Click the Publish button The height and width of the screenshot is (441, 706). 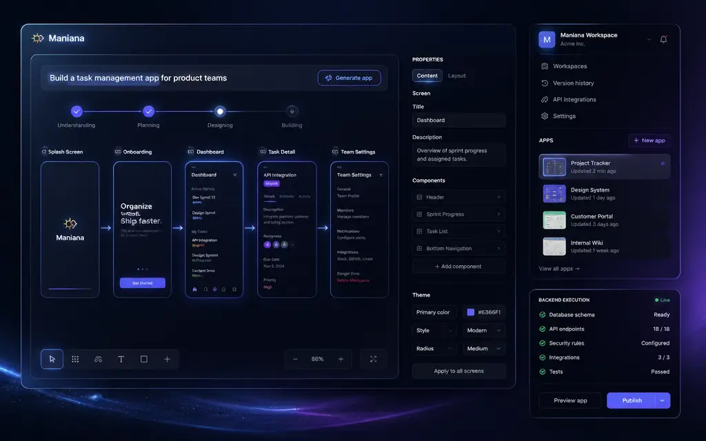pos(632,400)
